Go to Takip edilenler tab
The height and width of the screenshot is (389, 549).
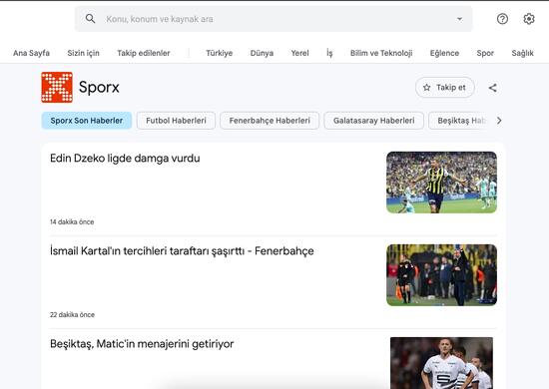[x=144, y=53]
